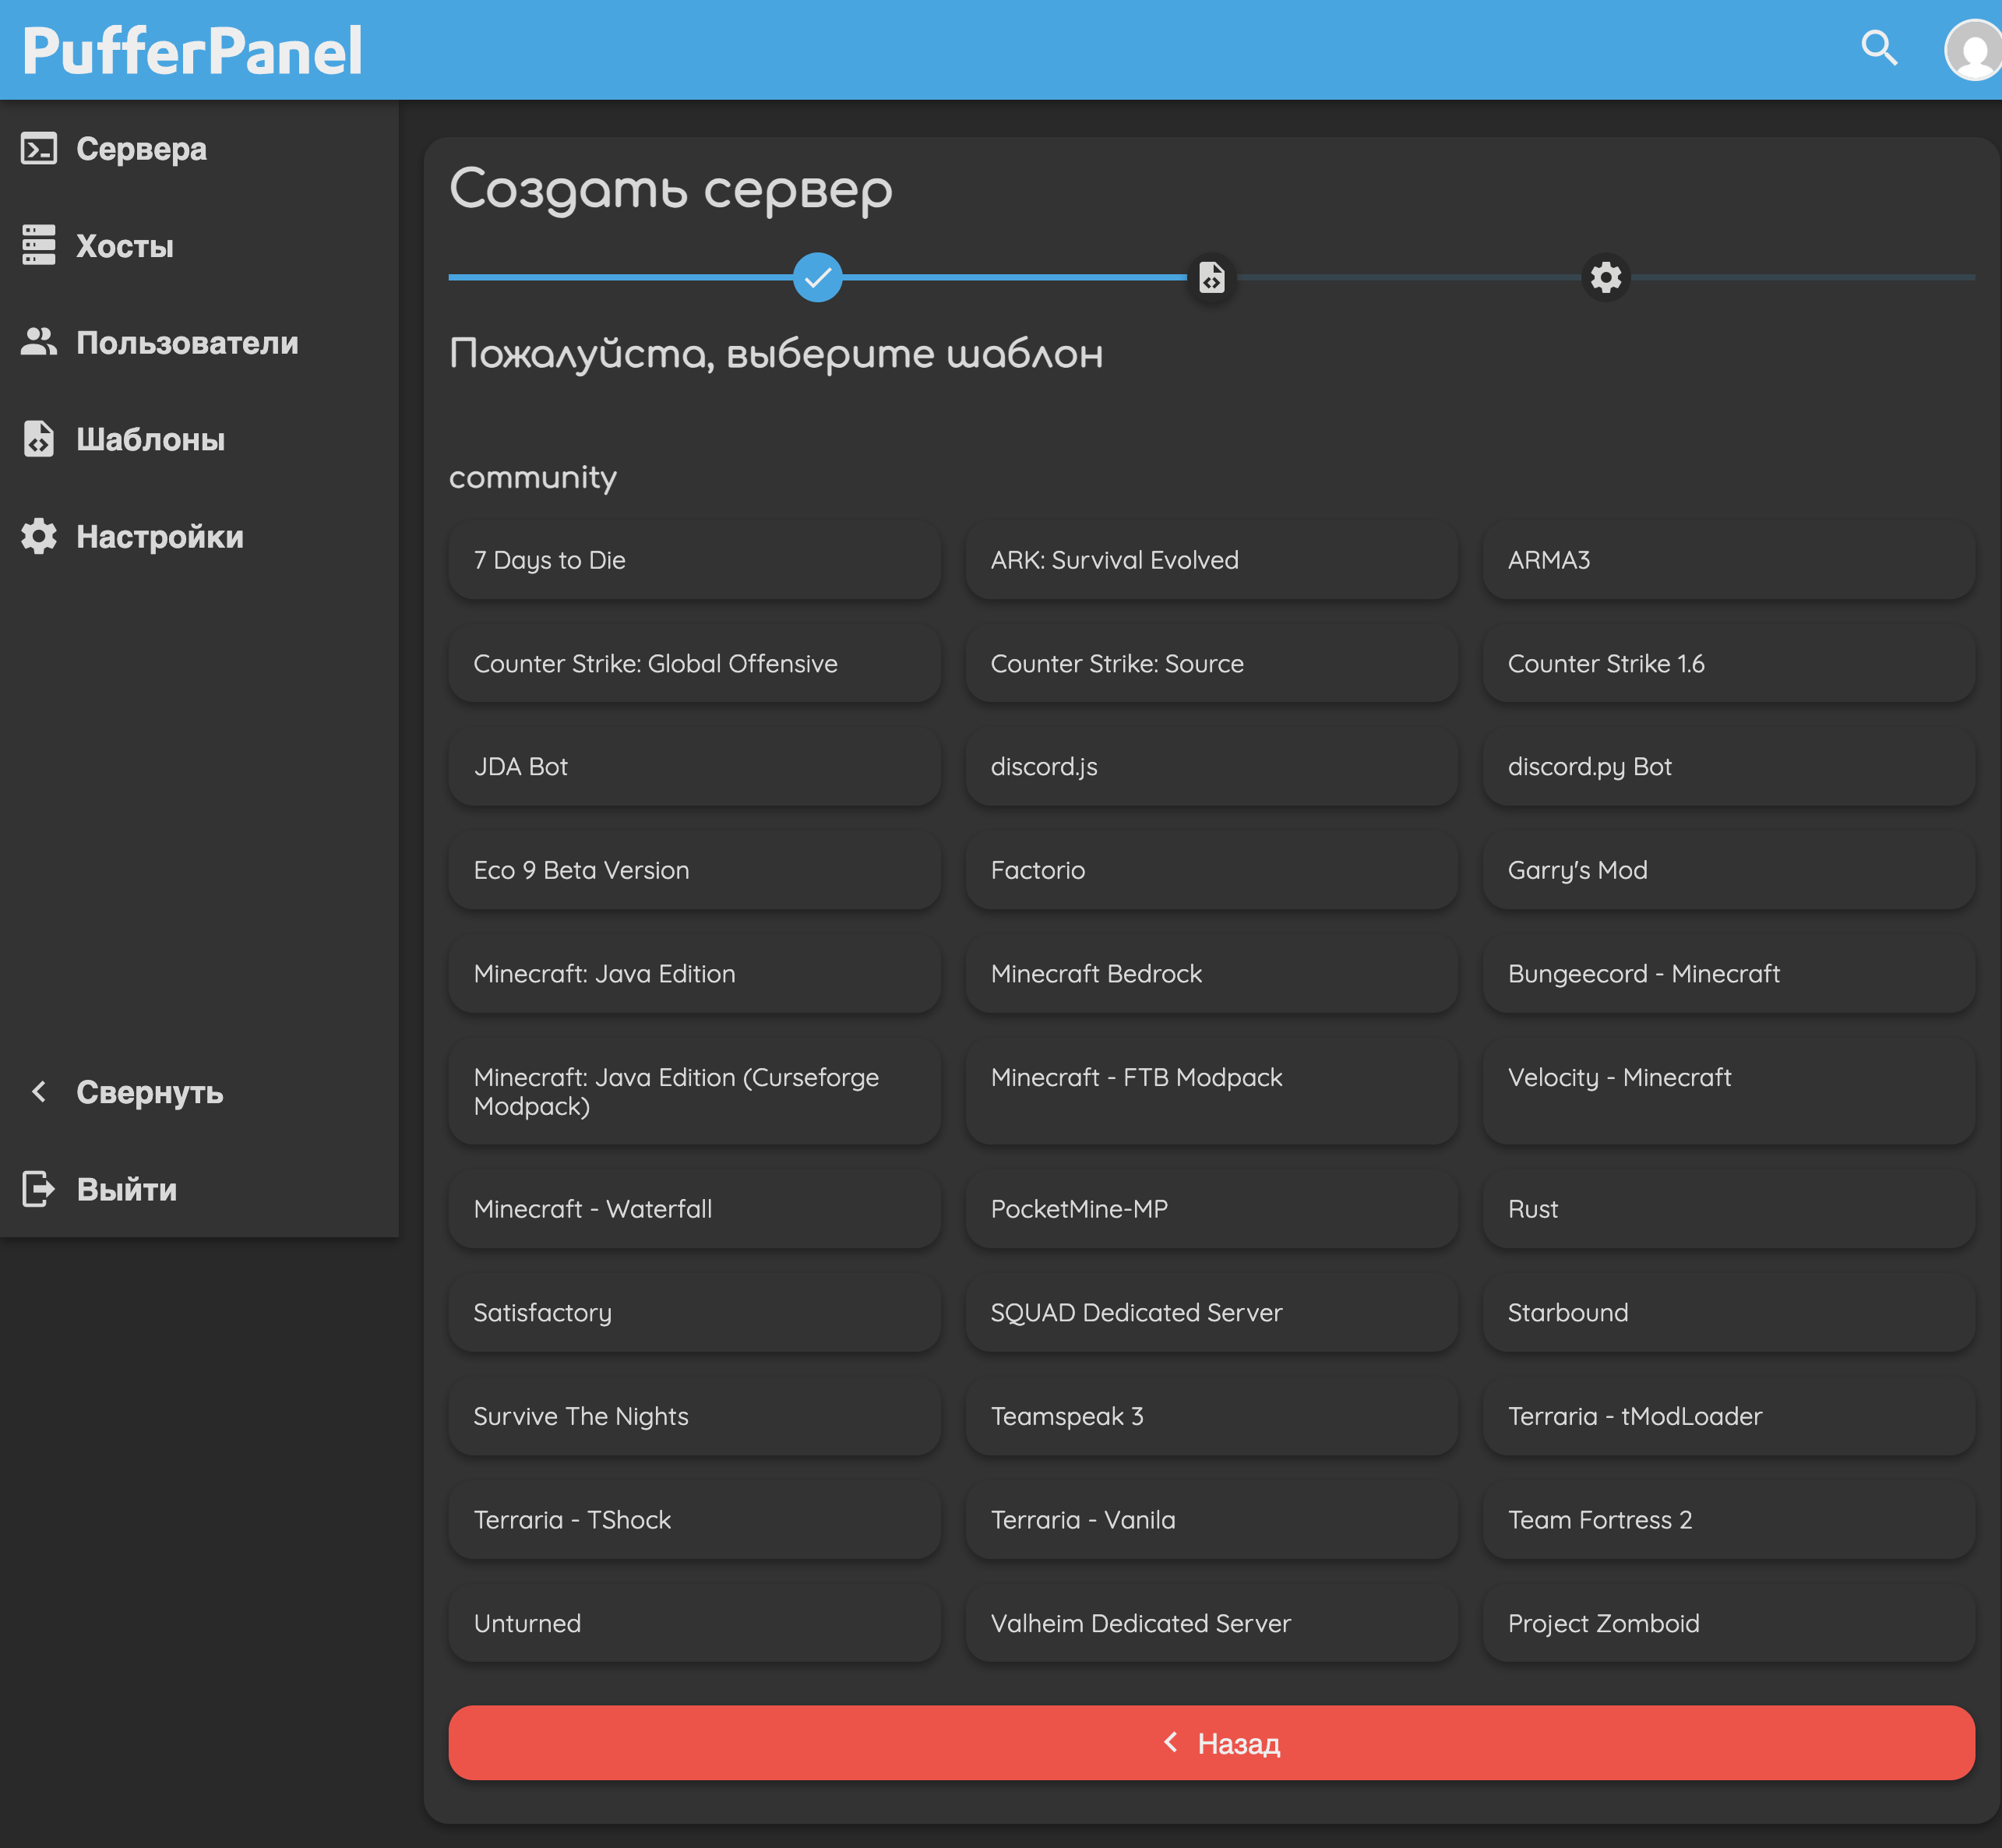2002x1848 pixels.
Task: Select Bungeecord - Minecraft template
Action: point(1728,973)
